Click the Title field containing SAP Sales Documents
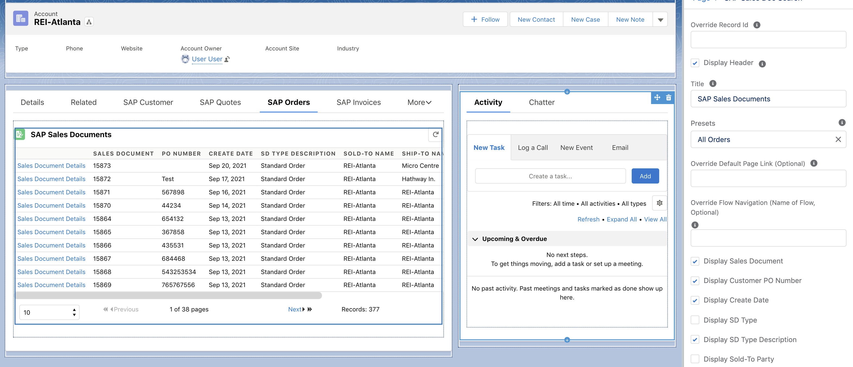Screen dimensions: 853x367 [x=768, y=99]
